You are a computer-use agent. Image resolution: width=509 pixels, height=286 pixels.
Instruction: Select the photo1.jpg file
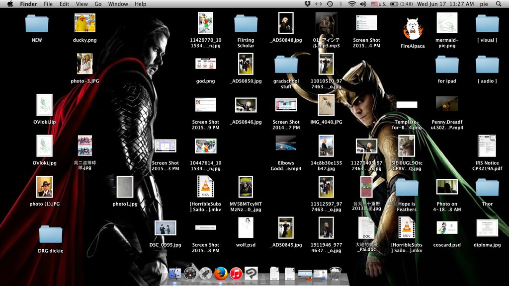click(x=125, y=191)
